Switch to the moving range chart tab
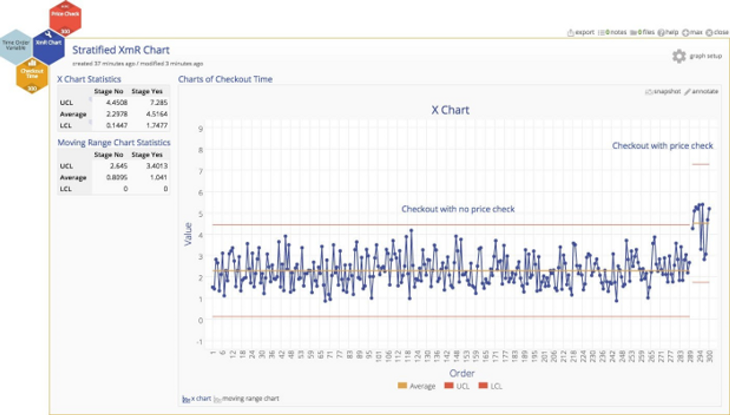 pos(246,399)
